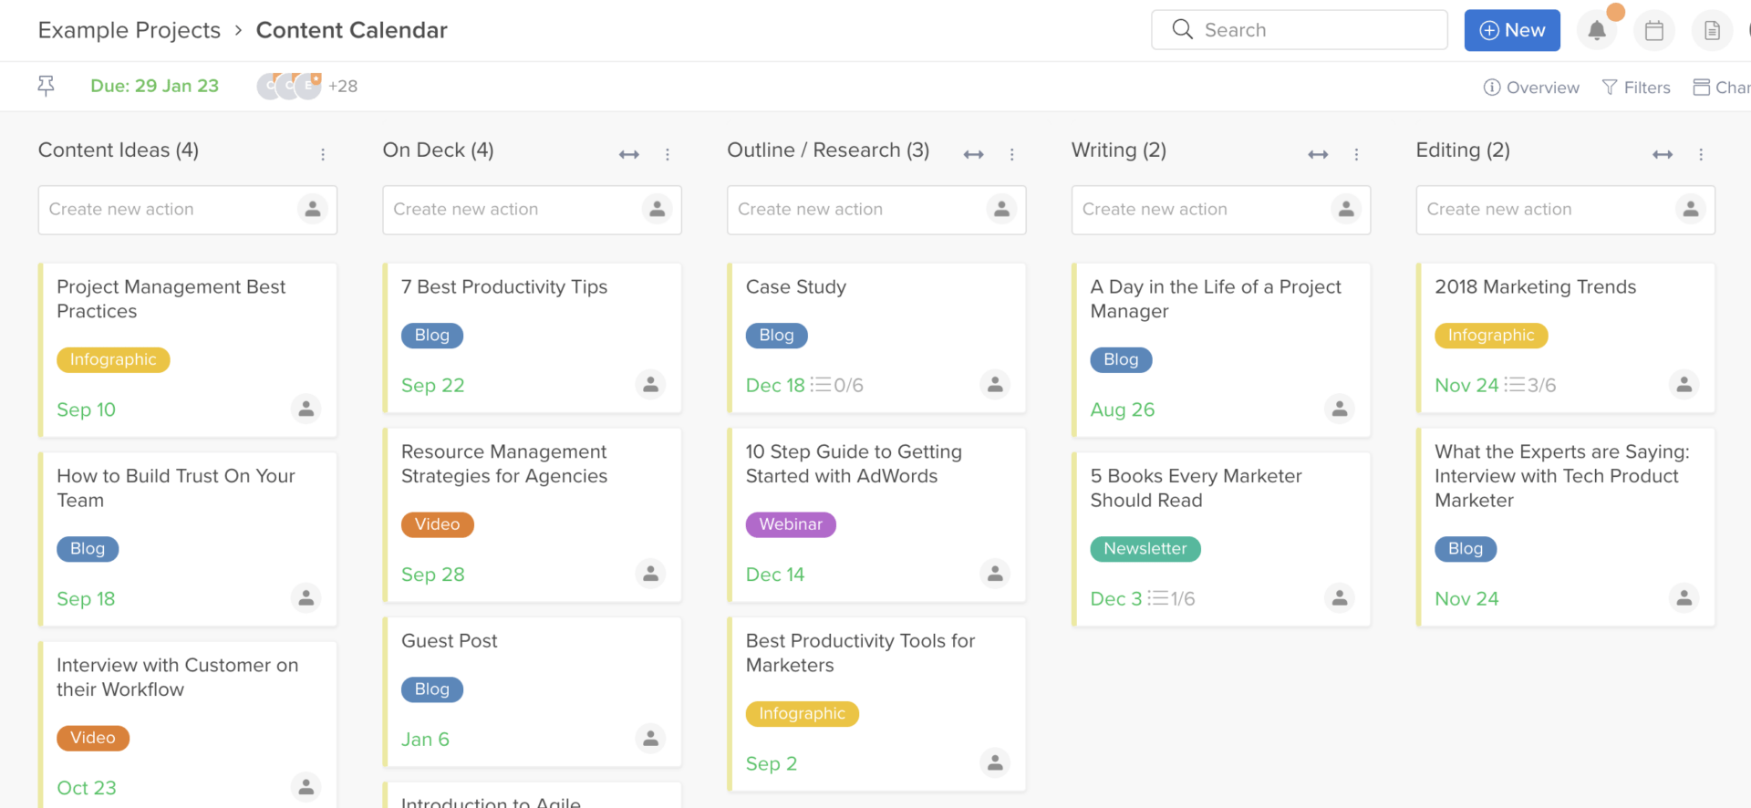The image size is (1751, 808).
Task: Click the notifications bell icon
Action: coord(1596,31)
